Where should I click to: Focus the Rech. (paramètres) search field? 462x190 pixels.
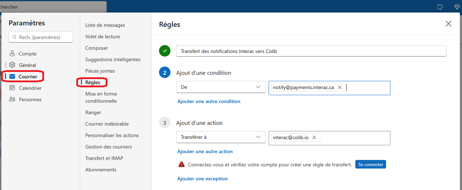(41, 37)
